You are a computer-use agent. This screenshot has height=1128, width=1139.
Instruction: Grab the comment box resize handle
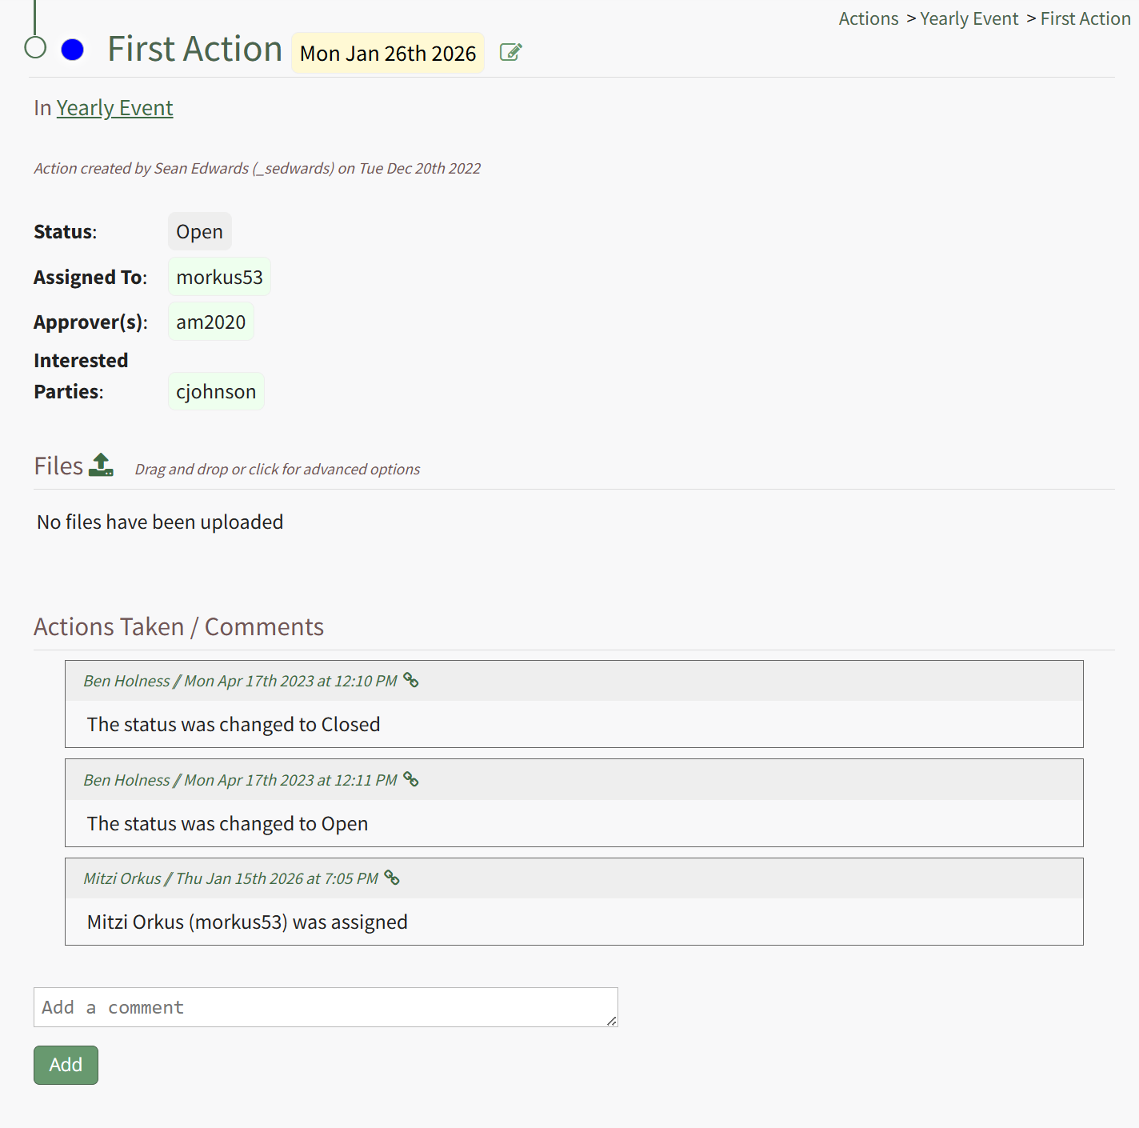[612, 1021]
